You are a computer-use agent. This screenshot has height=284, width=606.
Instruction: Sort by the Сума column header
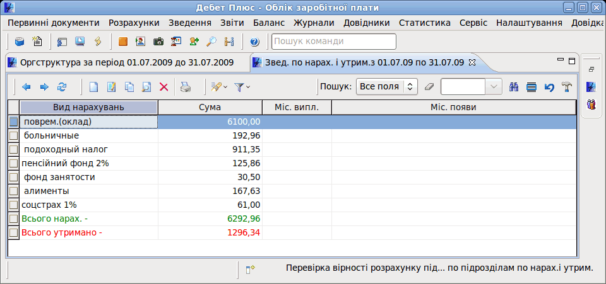(210, 108)
